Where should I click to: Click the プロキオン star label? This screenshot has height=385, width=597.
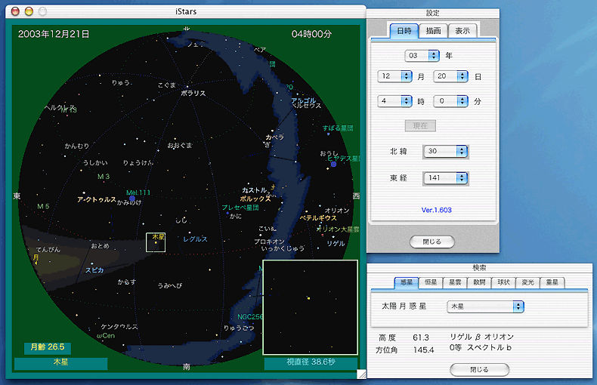coord(269,242)
